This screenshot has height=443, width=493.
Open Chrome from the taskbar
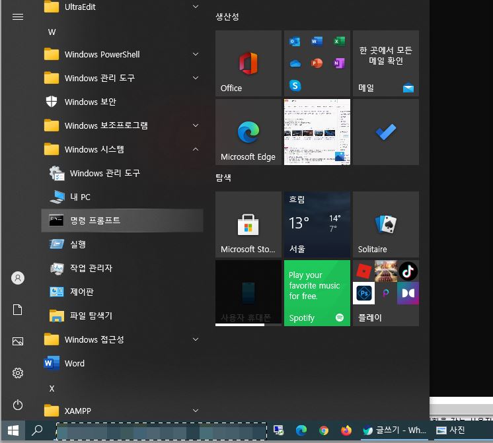(x=324, y=430)
